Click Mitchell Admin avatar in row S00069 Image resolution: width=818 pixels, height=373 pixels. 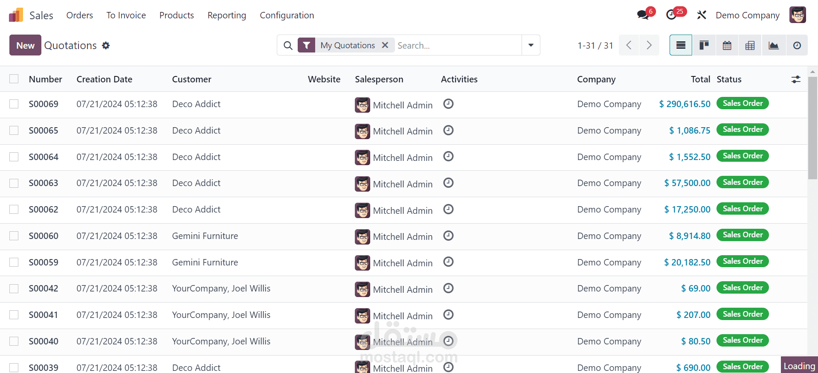[x=363, y=105]
